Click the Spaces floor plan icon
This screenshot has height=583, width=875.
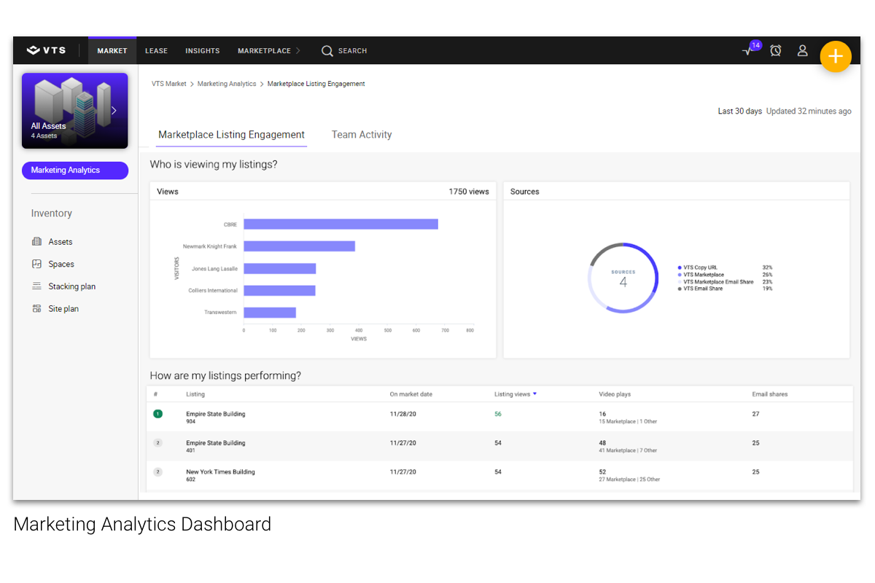point(36,264)
